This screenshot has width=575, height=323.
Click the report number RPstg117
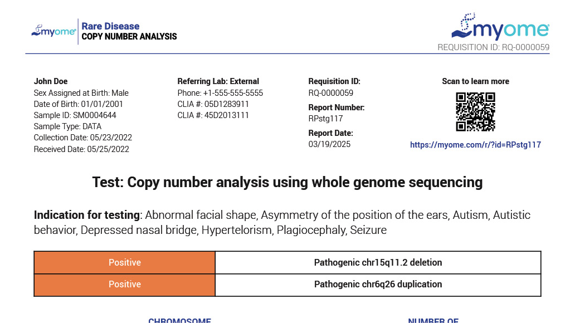pos(325,119)
